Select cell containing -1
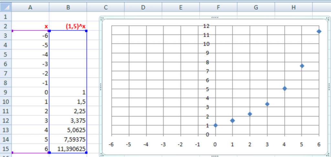331x157 pixels. 30,83
